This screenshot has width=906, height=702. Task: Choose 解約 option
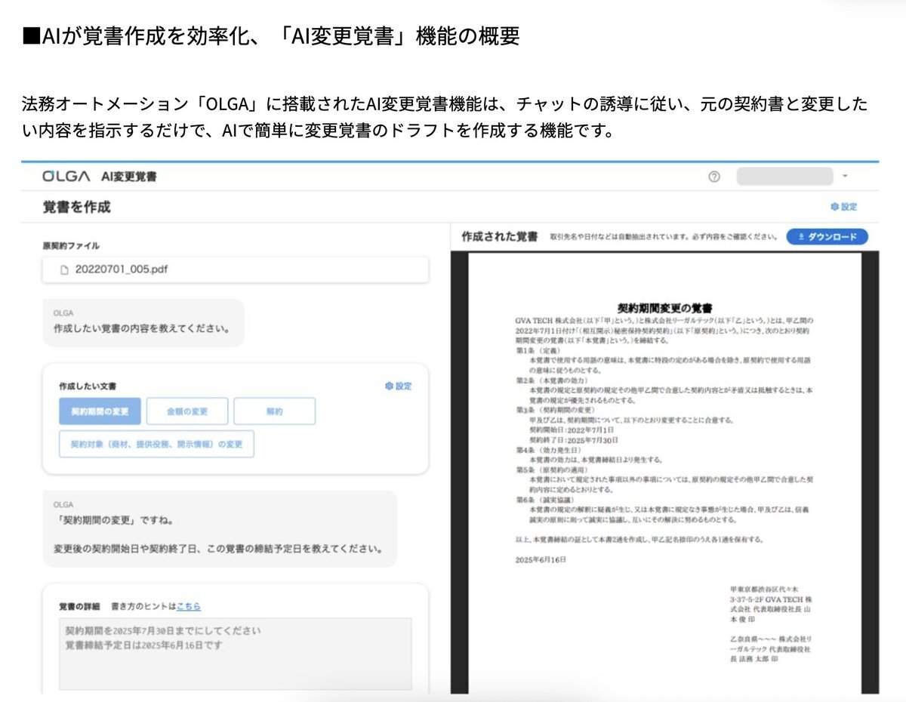pyautogui.click(x=274, y=411)
